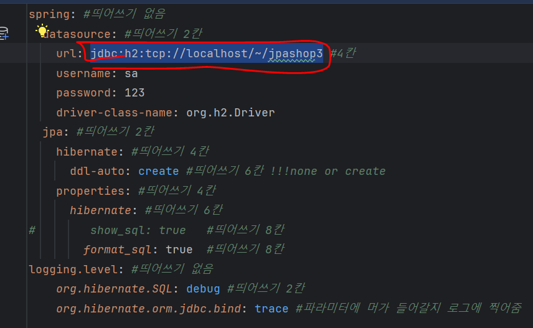Image resolution: width=533 pixels, height=328 pixels.
Task: Click the 'password:' key
Action: [87, 93]
